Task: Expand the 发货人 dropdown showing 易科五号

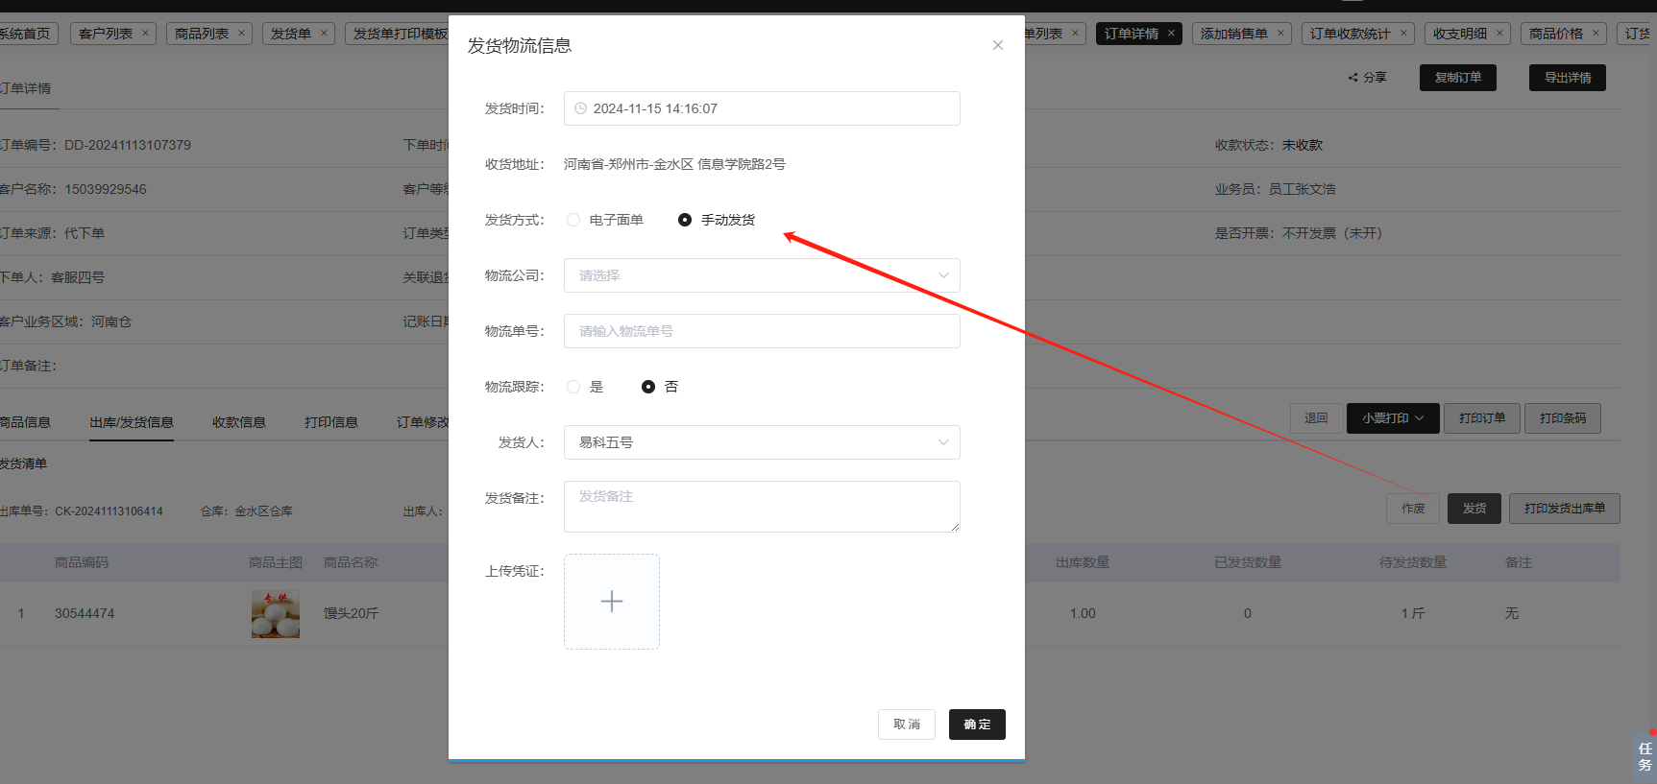Action: [x=762, y=442]
